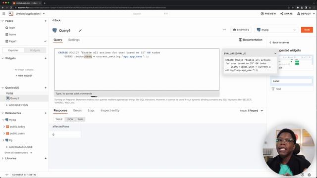Image resolution: width=317 pixels, height=178 pixels.
Task: Open the Untitled application 1 dropdown
Action: [30, 14]
